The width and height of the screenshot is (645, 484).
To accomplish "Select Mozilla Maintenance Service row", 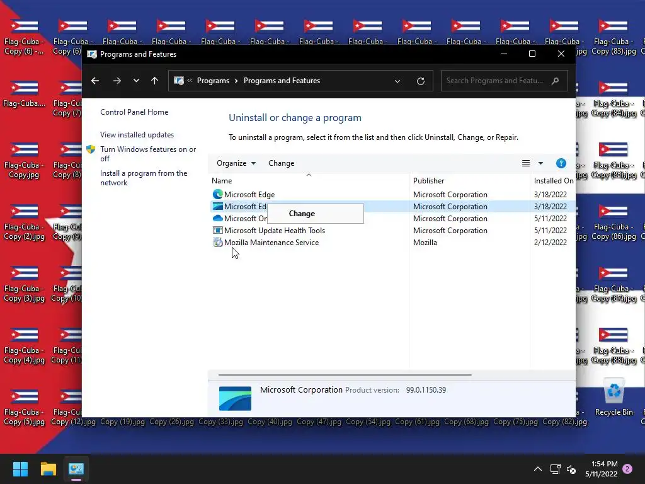I will tap(393, 243).
